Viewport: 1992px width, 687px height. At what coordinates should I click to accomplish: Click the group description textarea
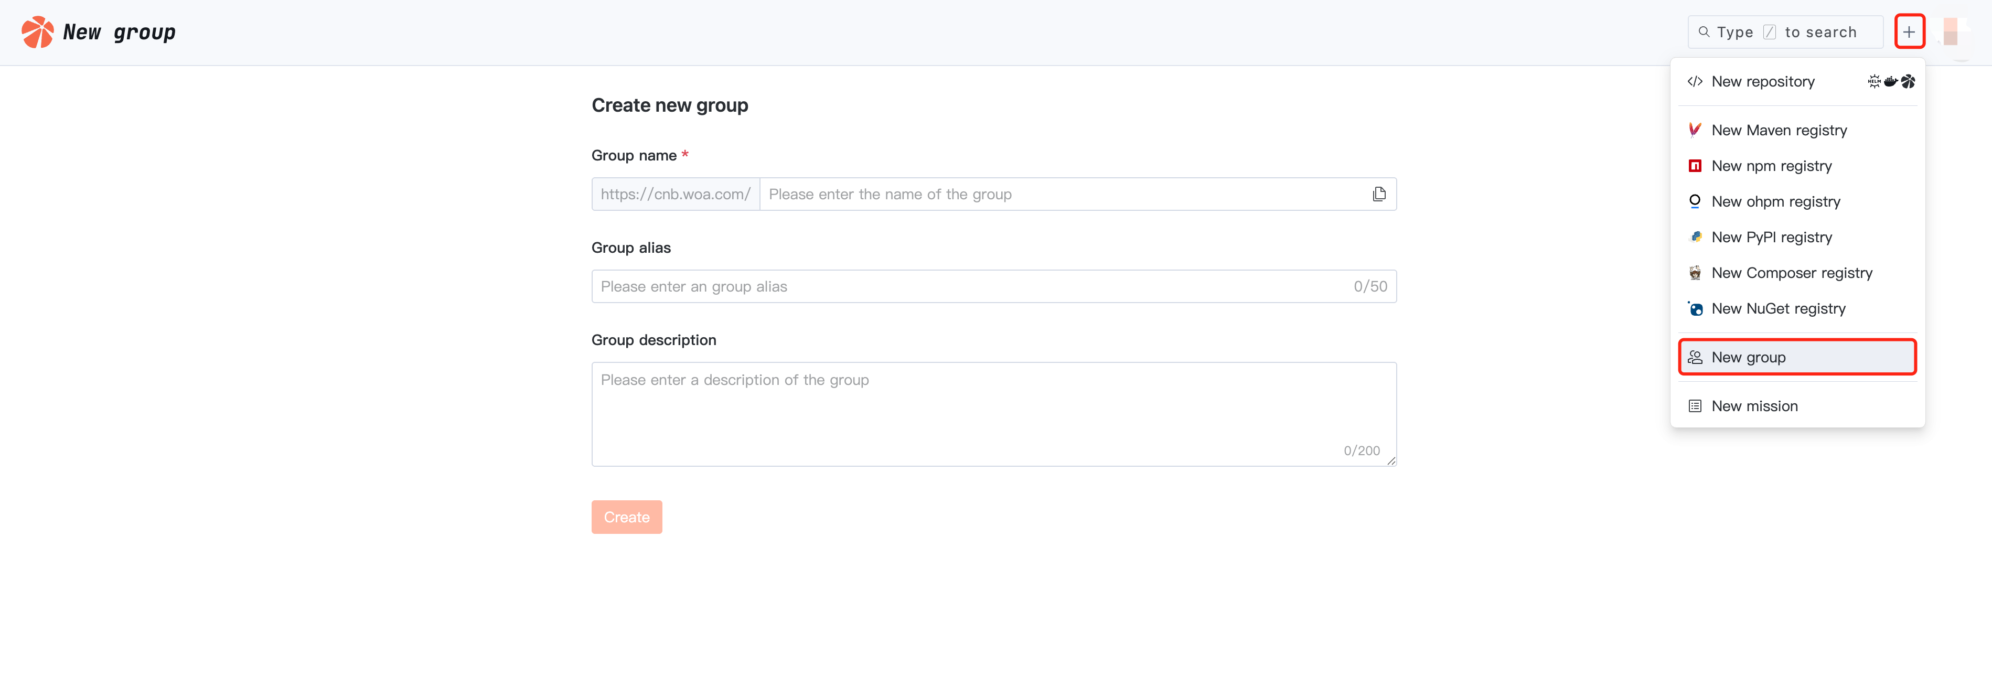point(993,413)
